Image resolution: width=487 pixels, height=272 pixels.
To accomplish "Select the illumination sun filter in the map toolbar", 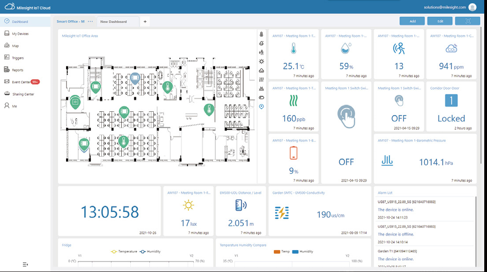I will (x=262, y=61).
